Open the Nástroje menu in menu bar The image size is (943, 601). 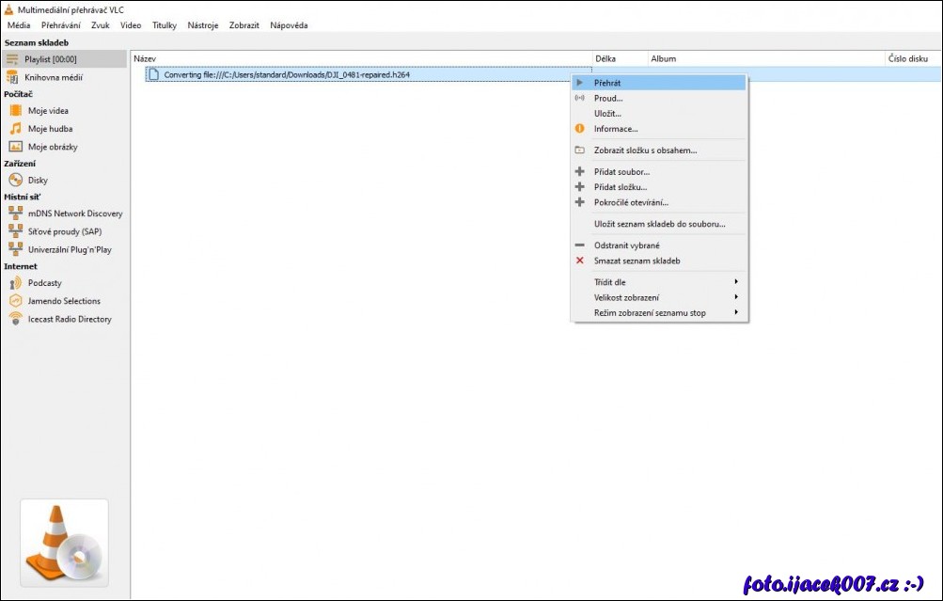[202, 25]
